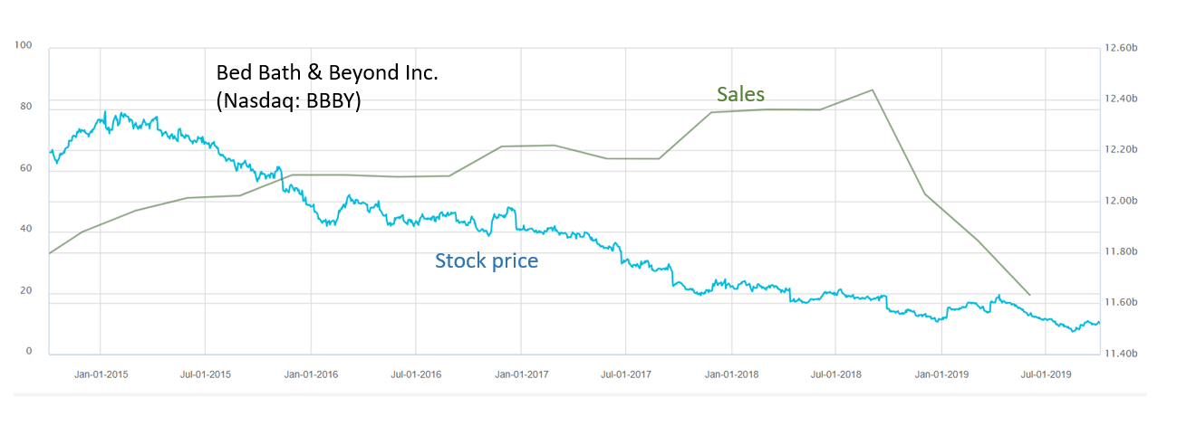Click the Jul-01-2019 date marker
The image size is (1177, 435).
coord(1047,373)
